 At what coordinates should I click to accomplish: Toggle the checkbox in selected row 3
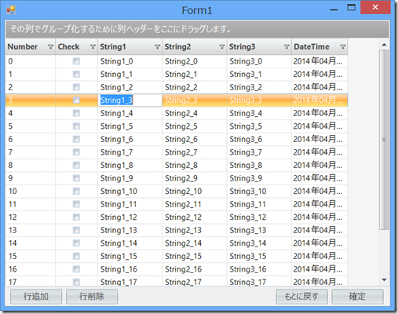click(76, 100)
